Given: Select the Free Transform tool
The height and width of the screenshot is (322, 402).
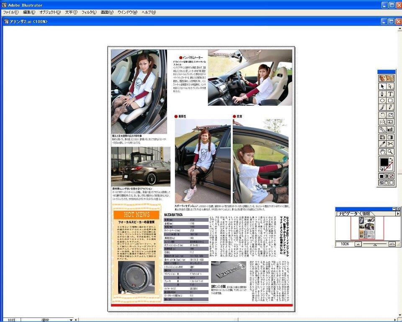Looking at the screenshot, I should point(390,122).
